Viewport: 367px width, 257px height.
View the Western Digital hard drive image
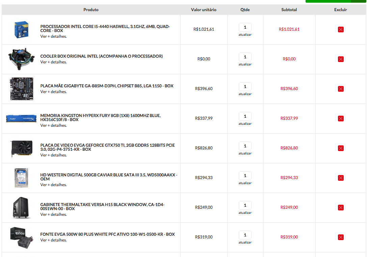point(21,178)
